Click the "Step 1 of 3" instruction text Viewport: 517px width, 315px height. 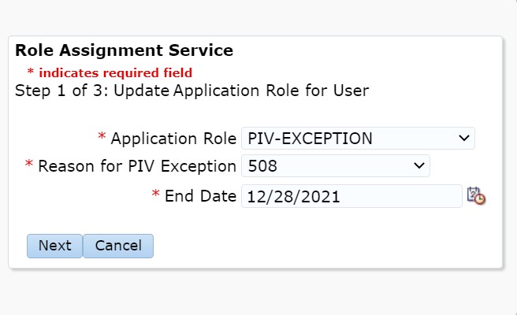[192, 90]
